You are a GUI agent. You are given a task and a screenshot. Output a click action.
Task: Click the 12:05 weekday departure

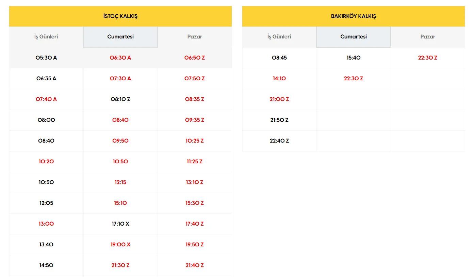pos(46,203)
